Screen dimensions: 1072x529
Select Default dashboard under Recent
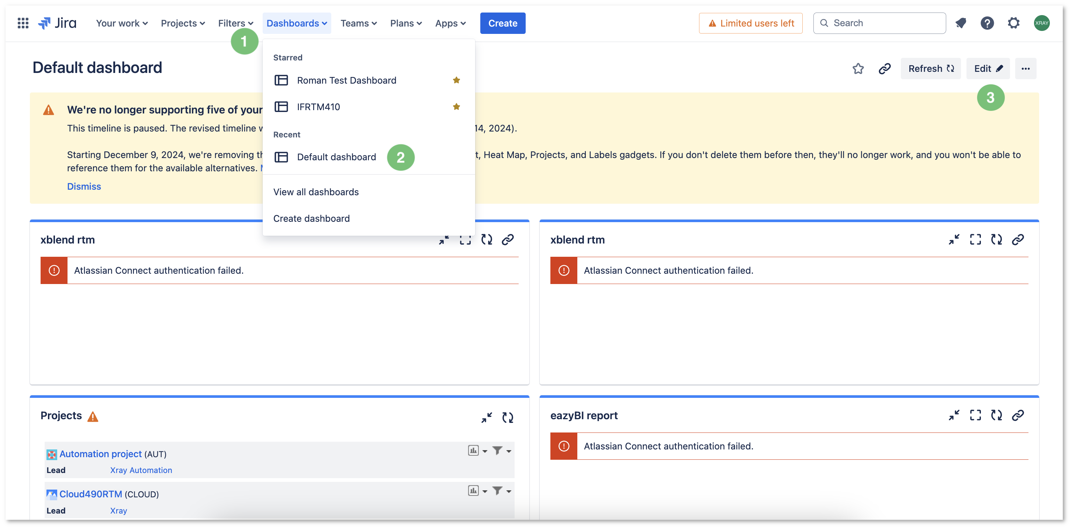pos(368,157)
